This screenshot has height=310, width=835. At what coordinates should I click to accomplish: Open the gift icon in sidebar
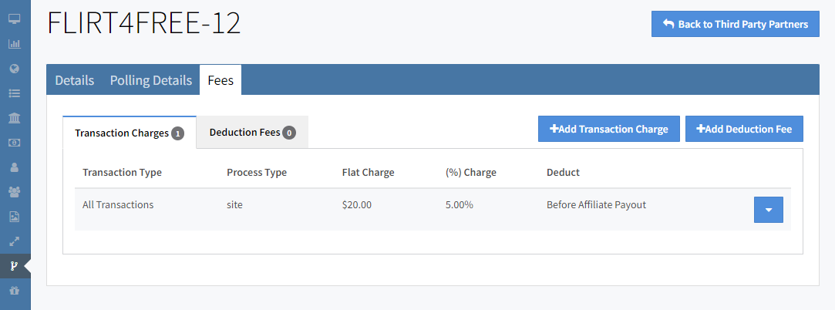14,291
